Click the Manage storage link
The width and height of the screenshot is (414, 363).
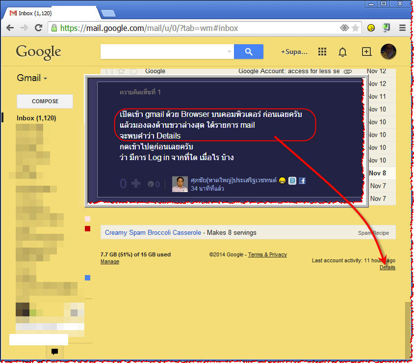110,261
